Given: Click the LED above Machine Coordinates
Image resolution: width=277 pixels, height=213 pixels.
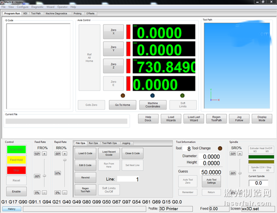Looking at the screenshot, I should tap(152, 96).
